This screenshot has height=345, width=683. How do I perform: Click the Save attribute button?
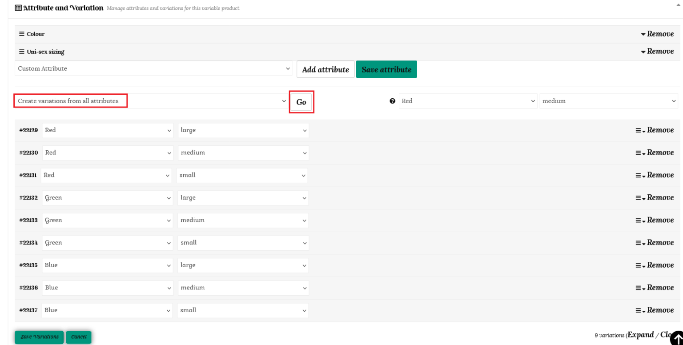pyautogui.click(x=386, y=69)
